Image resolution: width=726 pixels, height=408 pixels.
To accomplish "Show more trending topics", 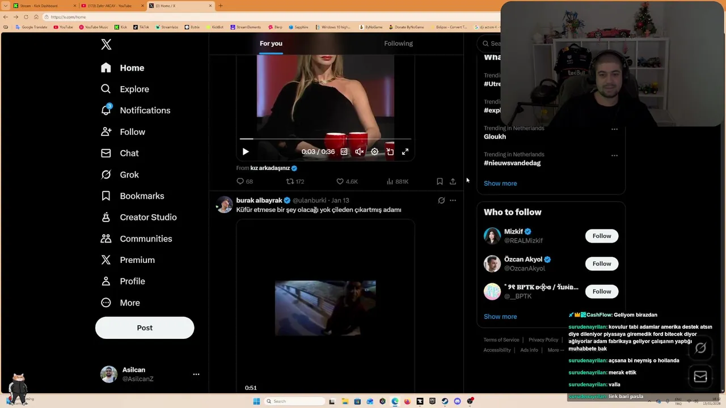I will [x=500, y=184].
